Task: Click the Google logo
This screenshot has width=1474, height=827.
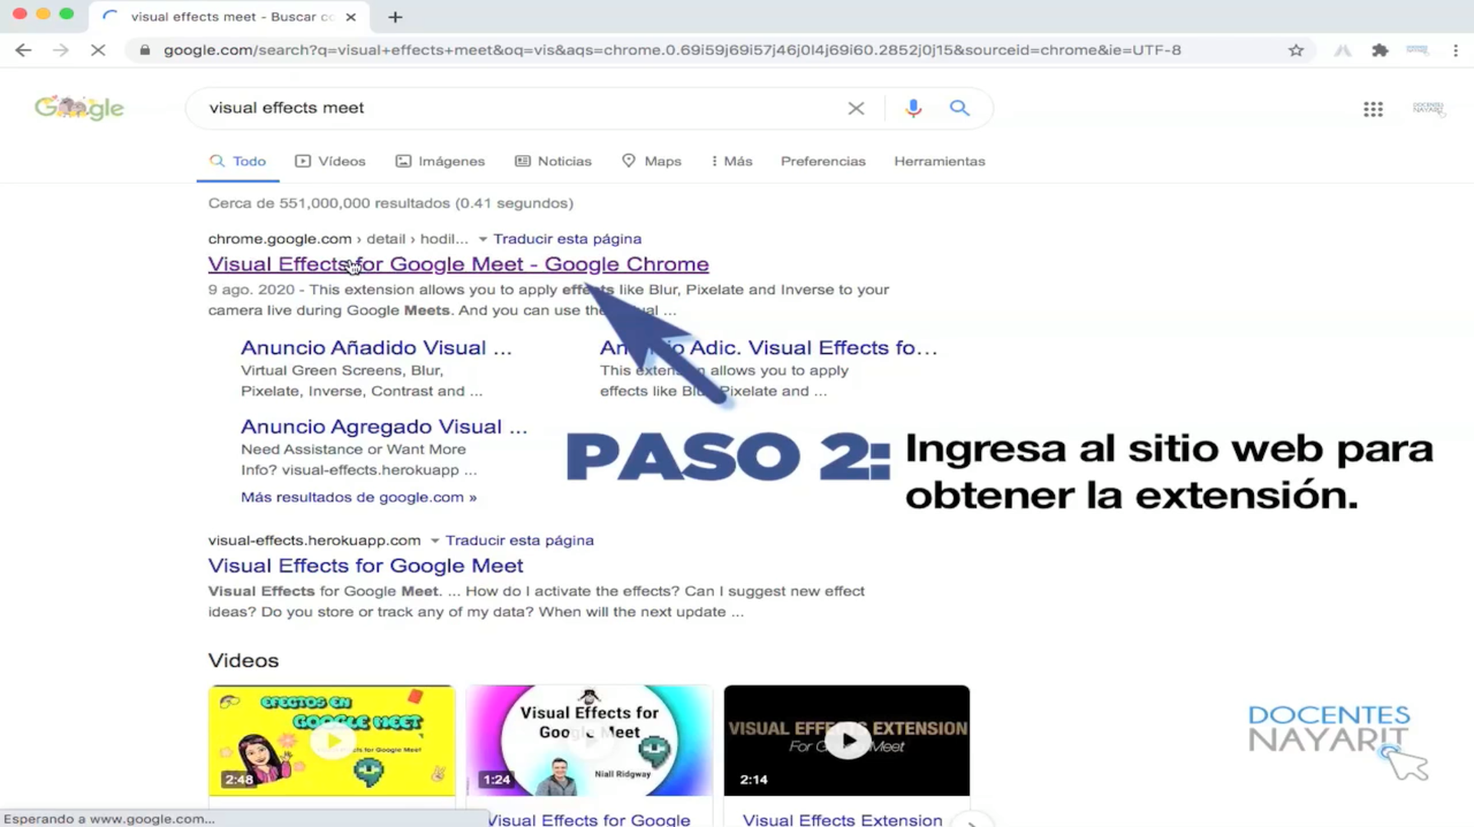Action: [x=79, y=108]
